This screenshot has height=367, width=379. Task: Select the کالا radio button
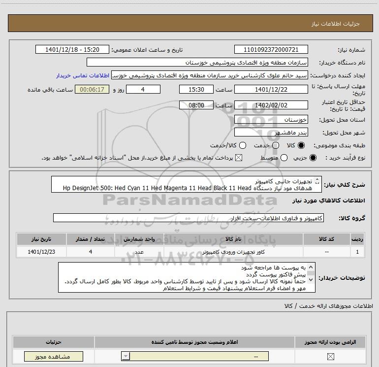click(x=301, y=145)
